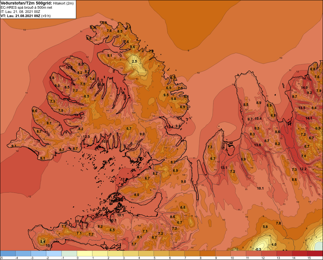Click the legend swatch between 11 and 12
323x260 pixels.
pos(254,254)
